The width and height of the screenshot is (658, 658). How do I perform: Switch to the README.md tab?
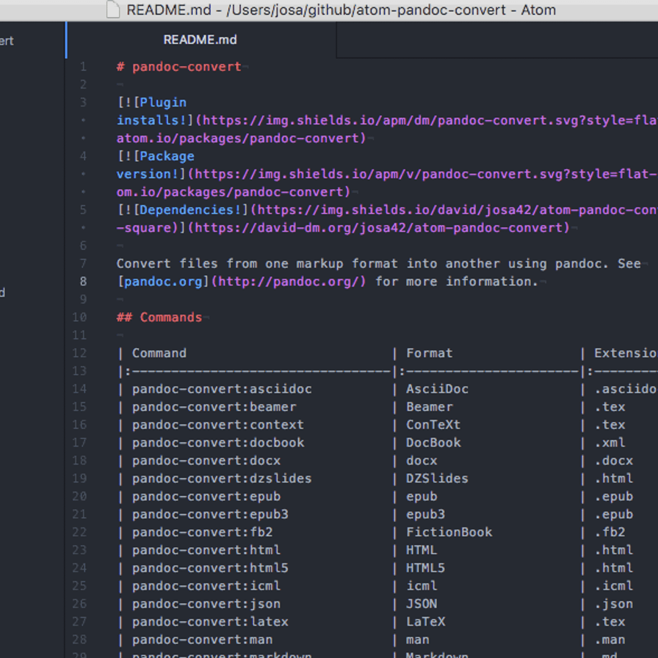click(x=200, y=40)
